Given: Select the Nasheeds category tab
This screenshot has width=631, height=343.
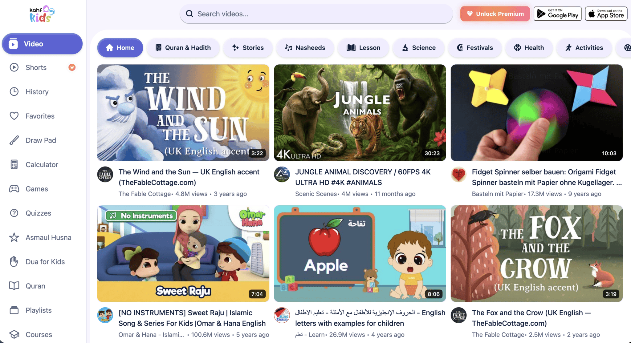Looking at the screenshot, I should (305, 48).
